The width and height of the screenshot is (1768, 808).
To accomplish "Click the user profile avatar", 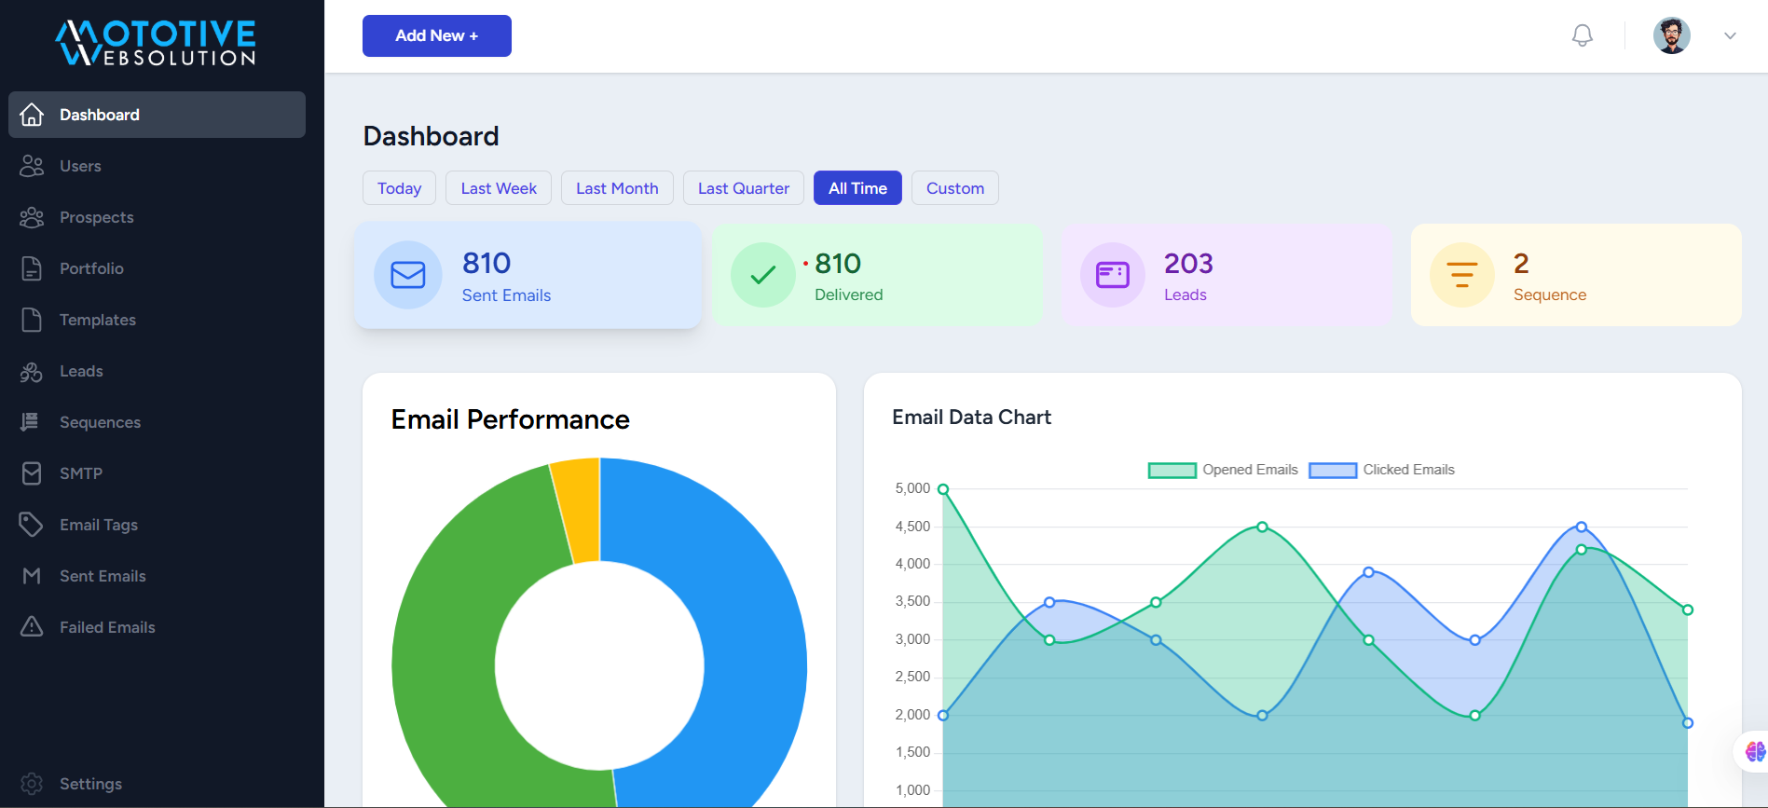I will point(1671,35).
